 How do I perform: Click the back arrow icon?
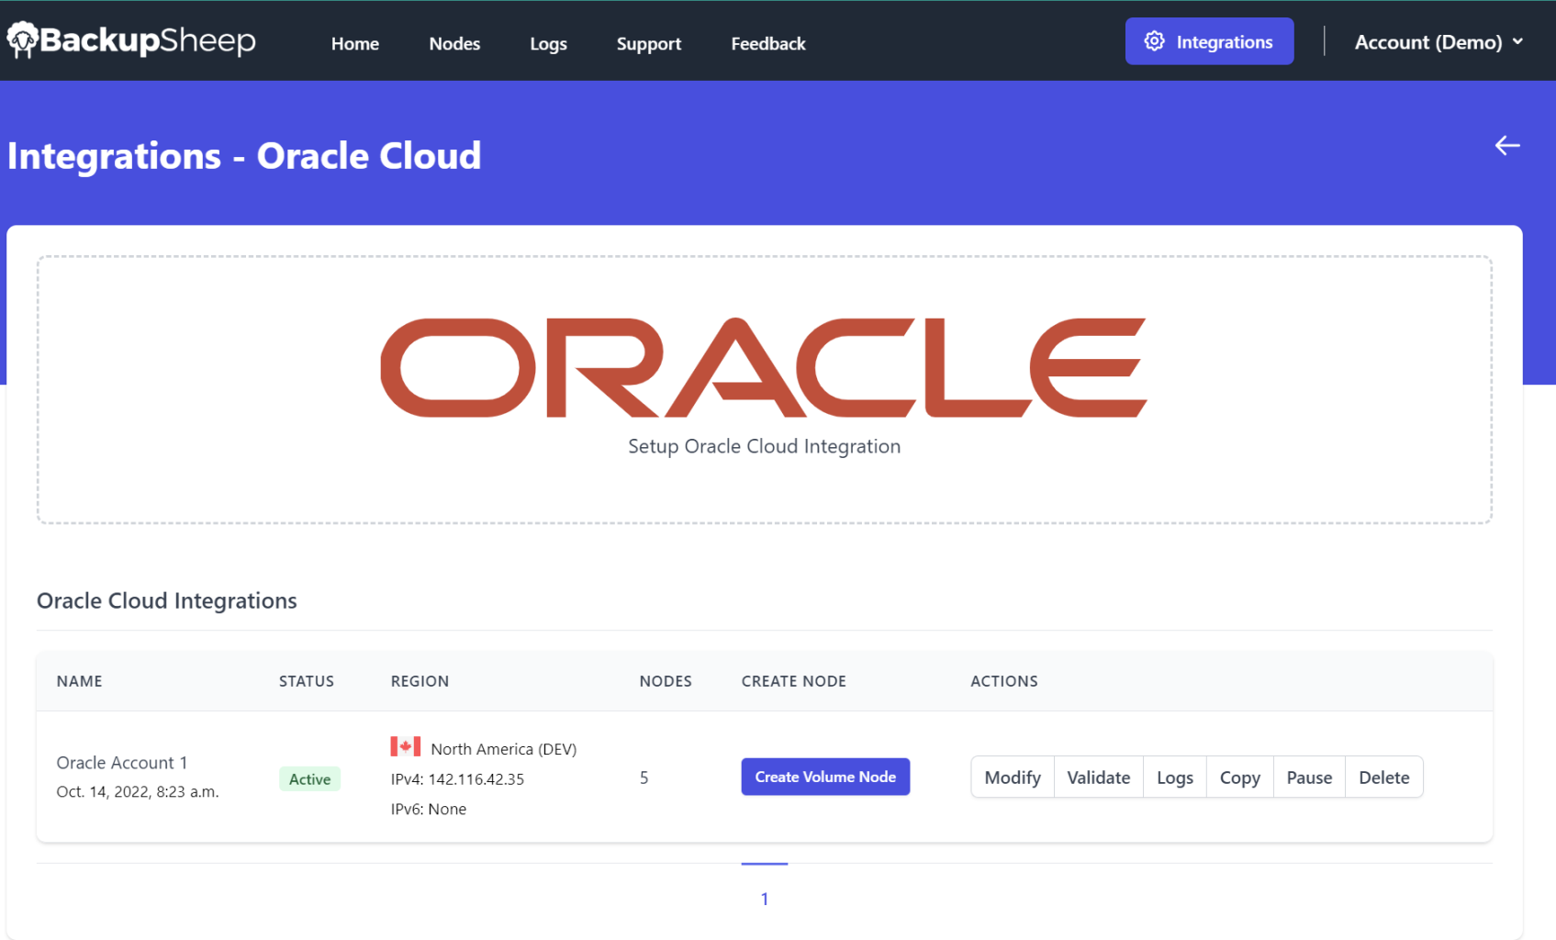(1507, 145)
